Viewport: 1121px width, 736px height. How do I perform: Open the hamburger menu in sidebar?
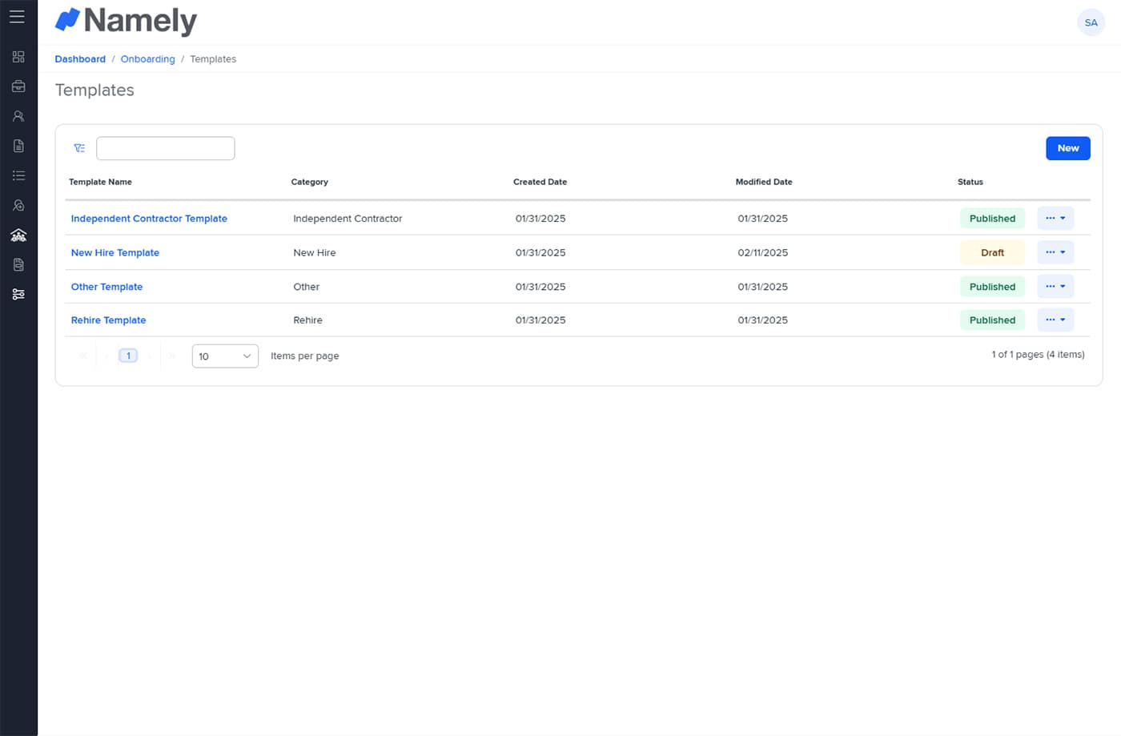[x=17, y=17]
